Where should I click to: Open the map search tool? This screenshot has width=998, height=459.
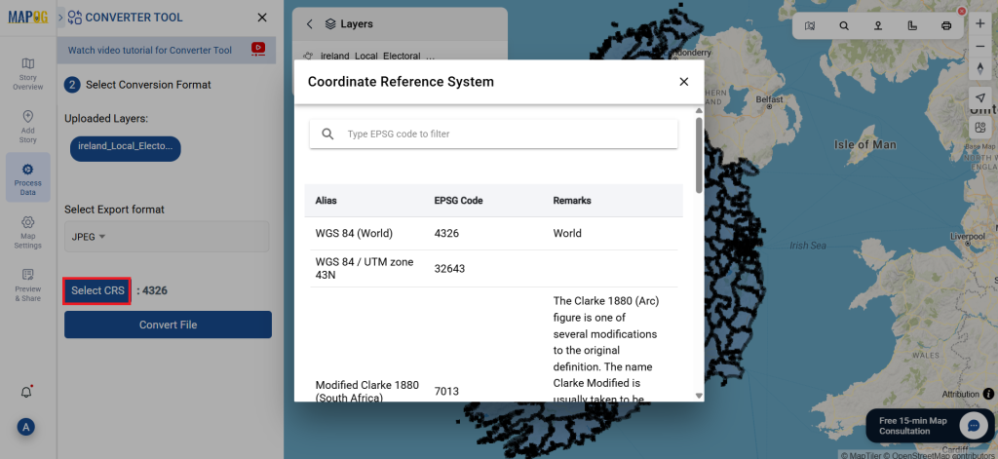[844, 26]
